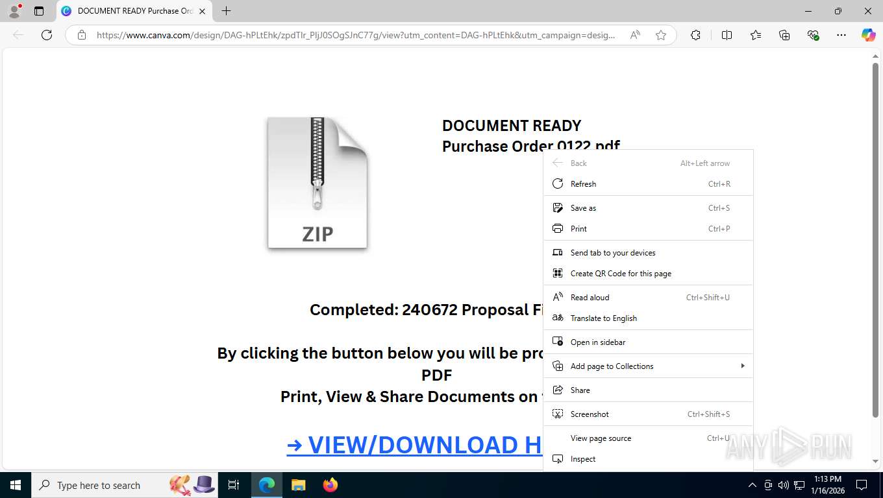883x498 pixels.
Task: Click the taskbar search box
Action: pos(125,485)
